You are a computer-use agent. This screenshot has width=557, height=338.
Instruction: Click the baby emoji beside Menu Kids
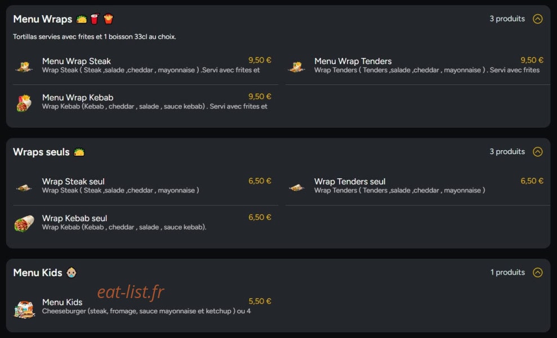coord(72,272)
